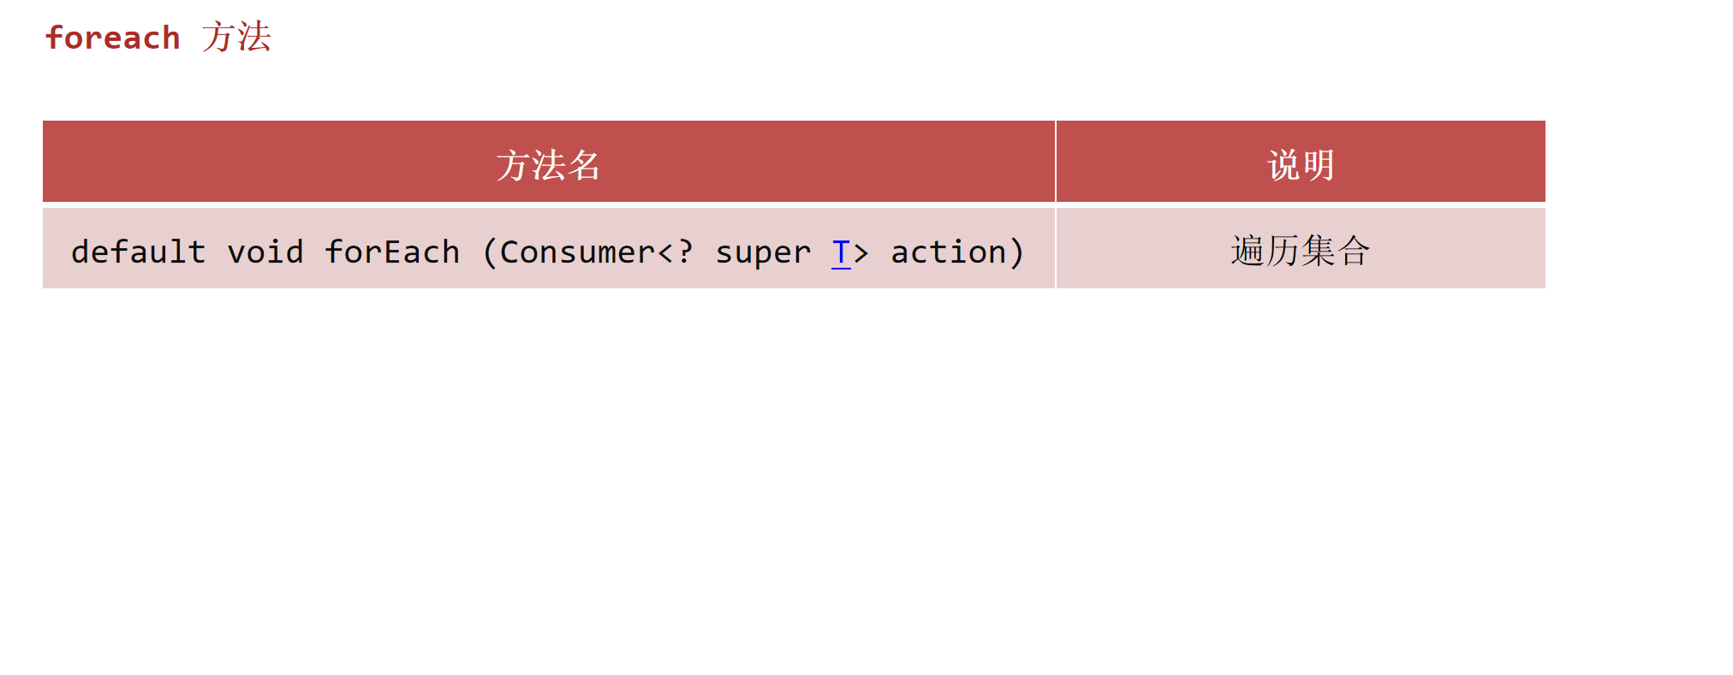Open the blue T hyperlink
1733x675 pixels.
click(x=841, y=252)
